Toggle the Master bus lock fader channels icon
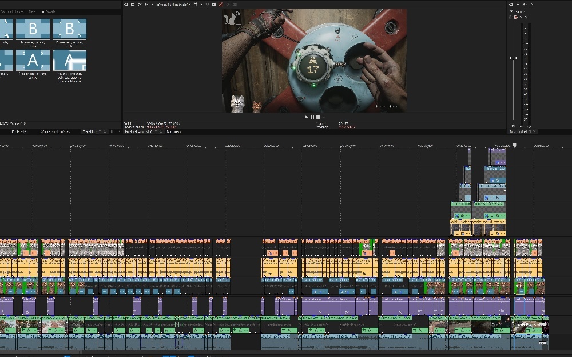 point(513,126)
